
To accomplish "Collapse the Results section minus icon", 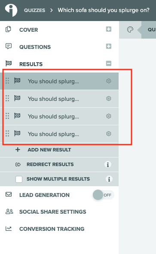I will (109, 63).
